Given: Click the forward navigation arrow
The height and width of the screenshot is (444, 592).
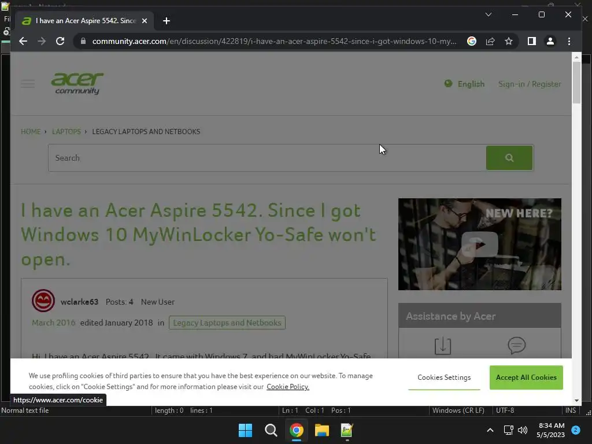Looking at the screenshot, I should coord(42,41).
